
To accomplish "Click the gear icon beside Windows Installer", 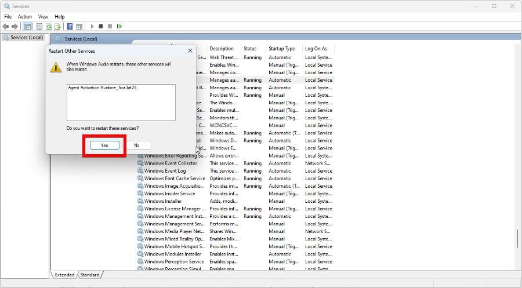I will coord(140,201).
